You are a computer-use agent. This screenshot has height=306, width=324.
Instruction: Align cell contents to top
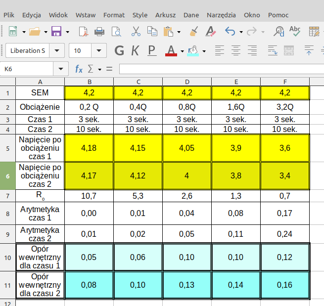[309, 50]
